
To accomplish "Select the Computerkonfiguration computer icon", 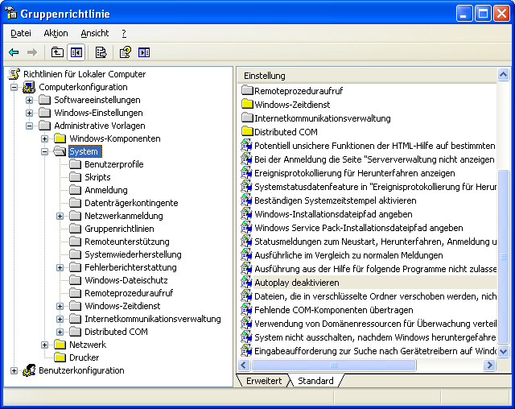I will [x=30, y=87].
